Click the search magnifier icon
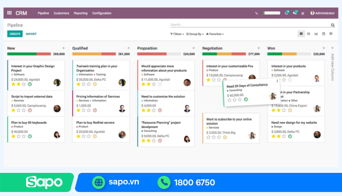The image size is (342, 196). point(332,25)
